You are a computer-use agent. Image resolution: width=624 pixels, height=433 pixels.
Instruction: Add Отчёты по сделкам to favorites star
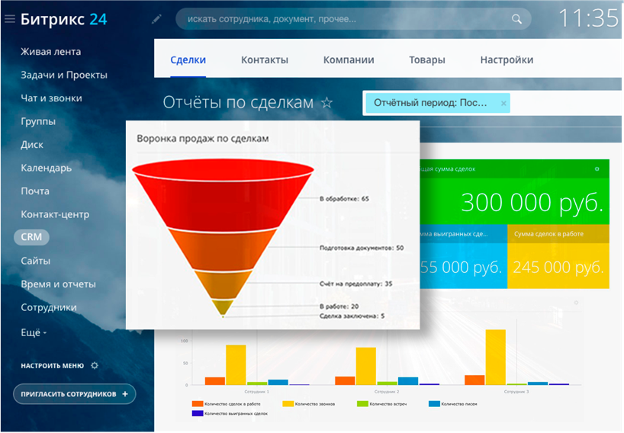(326, 103)
